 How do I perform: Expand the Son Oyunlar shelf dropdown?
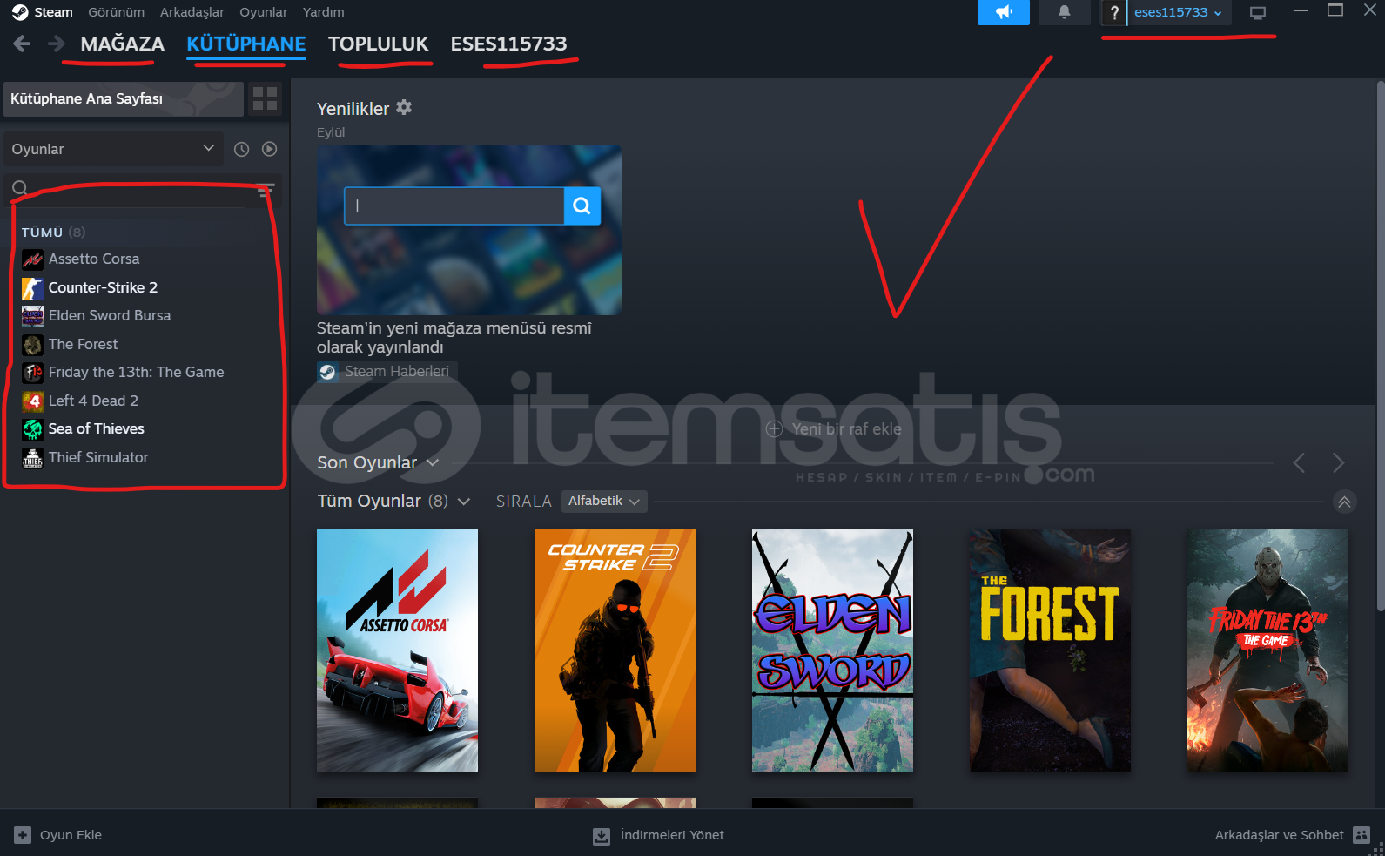pos(433,462)
